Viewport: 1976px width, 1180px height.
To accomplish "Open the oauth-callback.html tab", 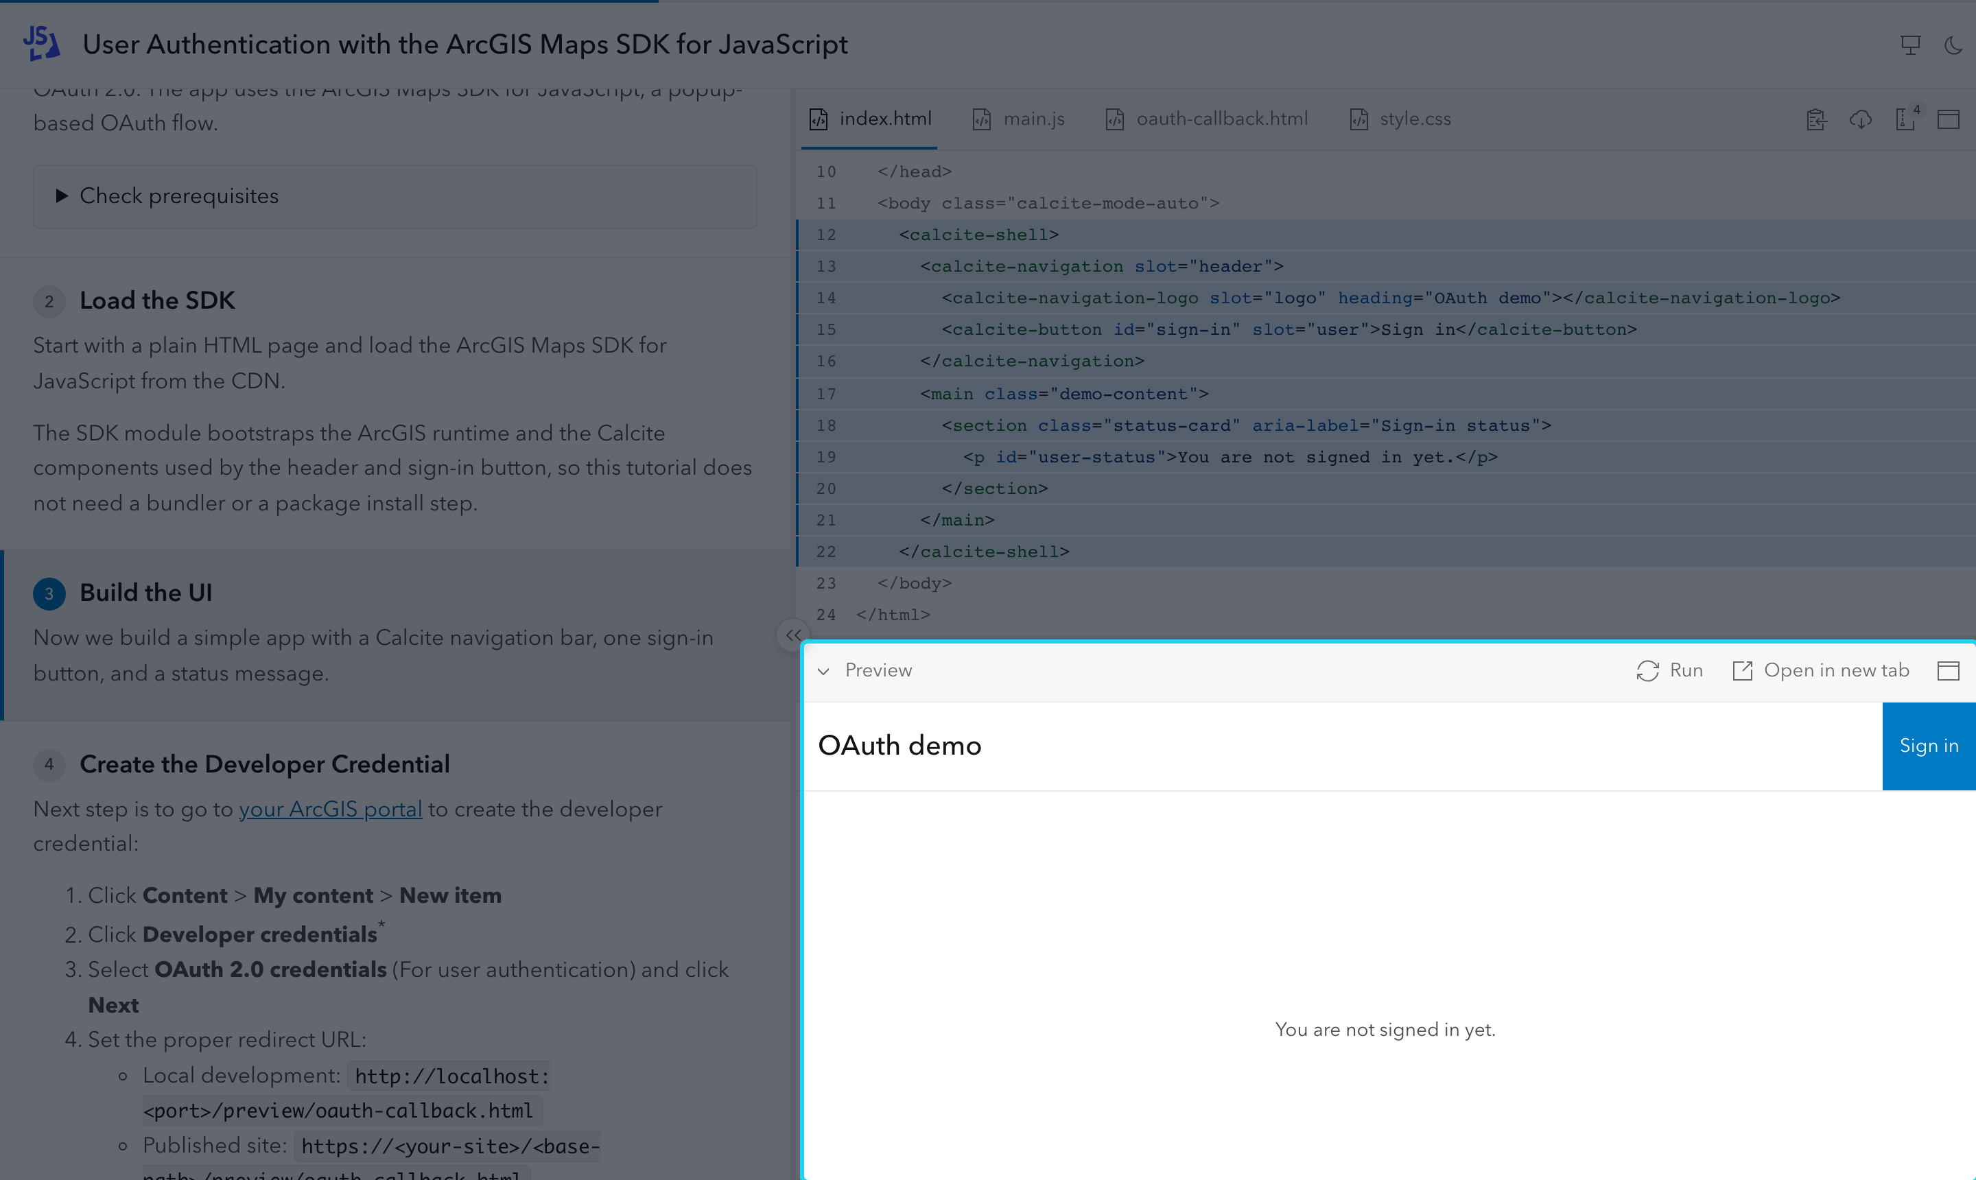I will pos(1206,119).
